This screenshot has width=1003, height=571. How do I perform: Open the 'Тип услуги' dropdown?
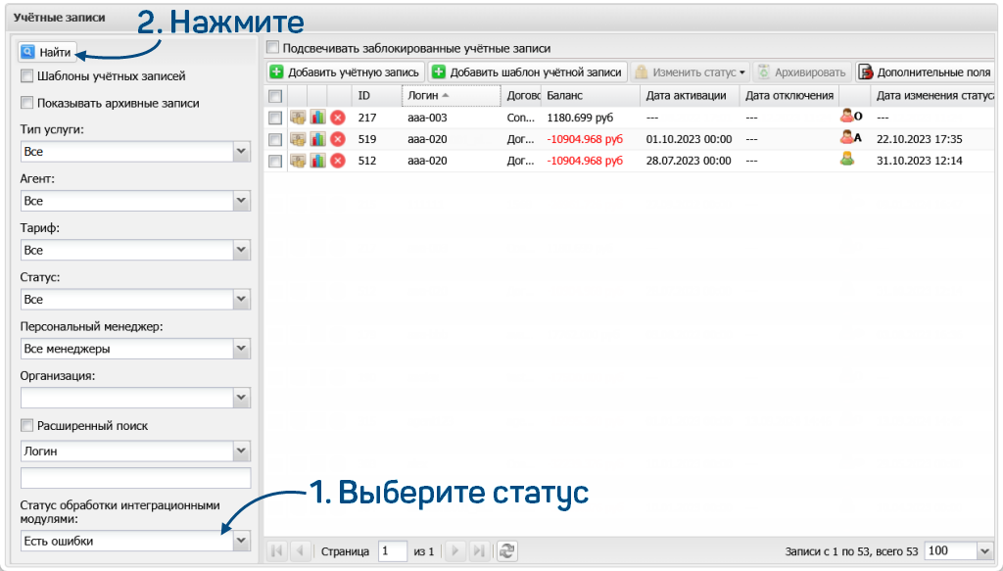coord(241,152)
